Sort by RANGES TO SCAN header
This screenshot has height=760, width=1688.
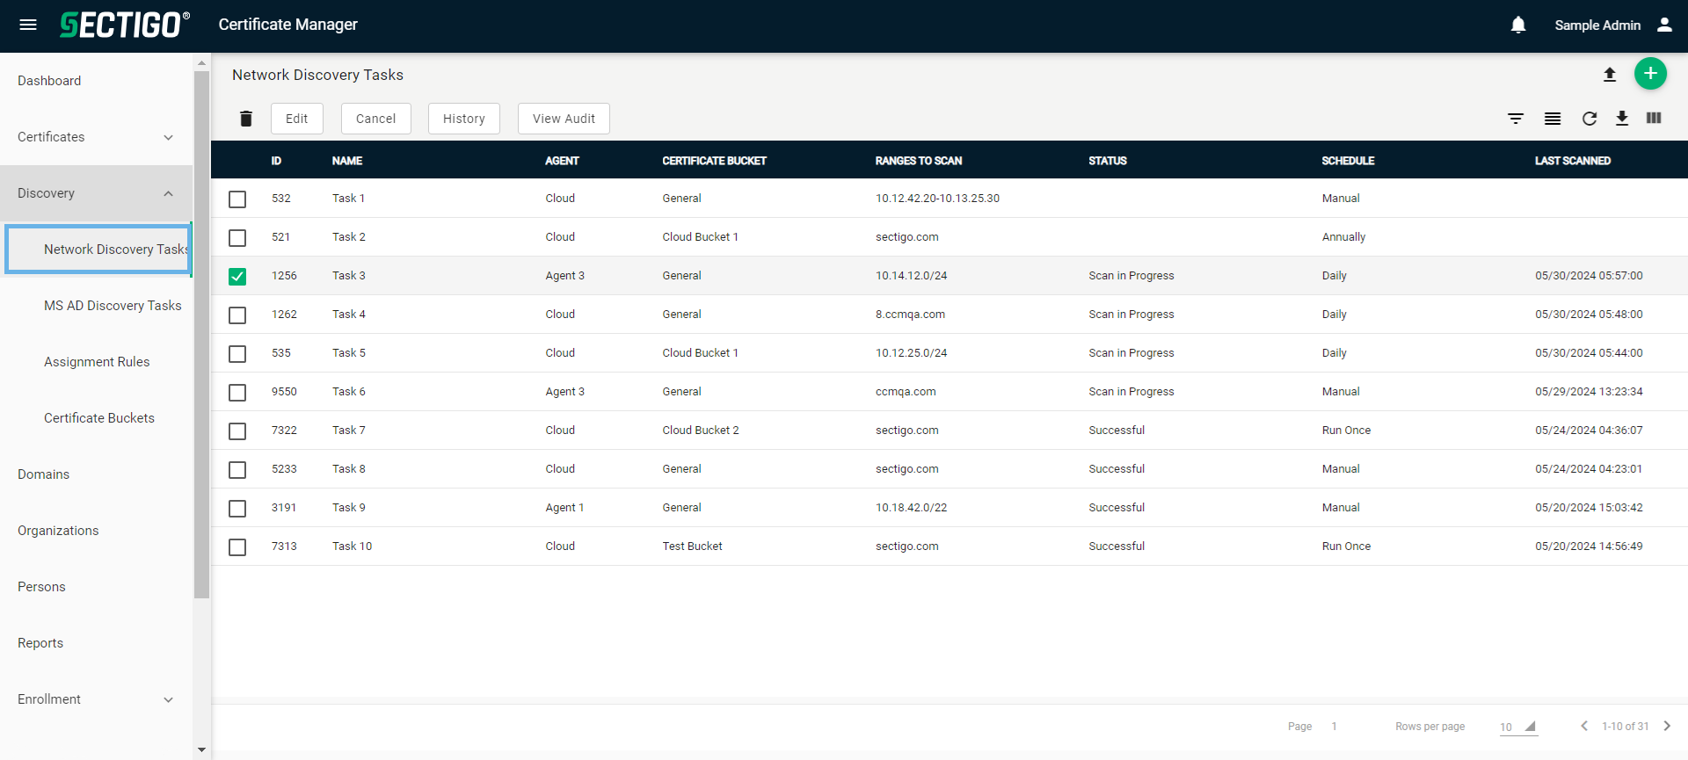coord(919,161)
